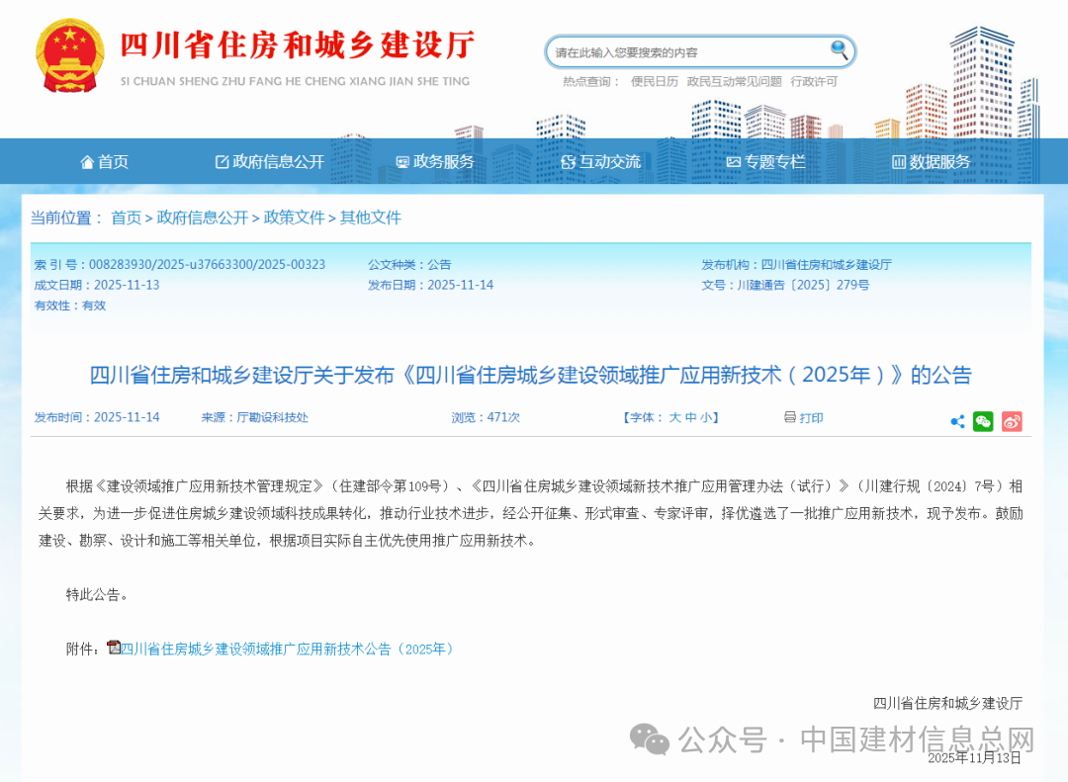Screen dimensions: 1068x782
Task: Download the 推广应用新技术公告 attachment link
Action: click(x=287, y=650)
